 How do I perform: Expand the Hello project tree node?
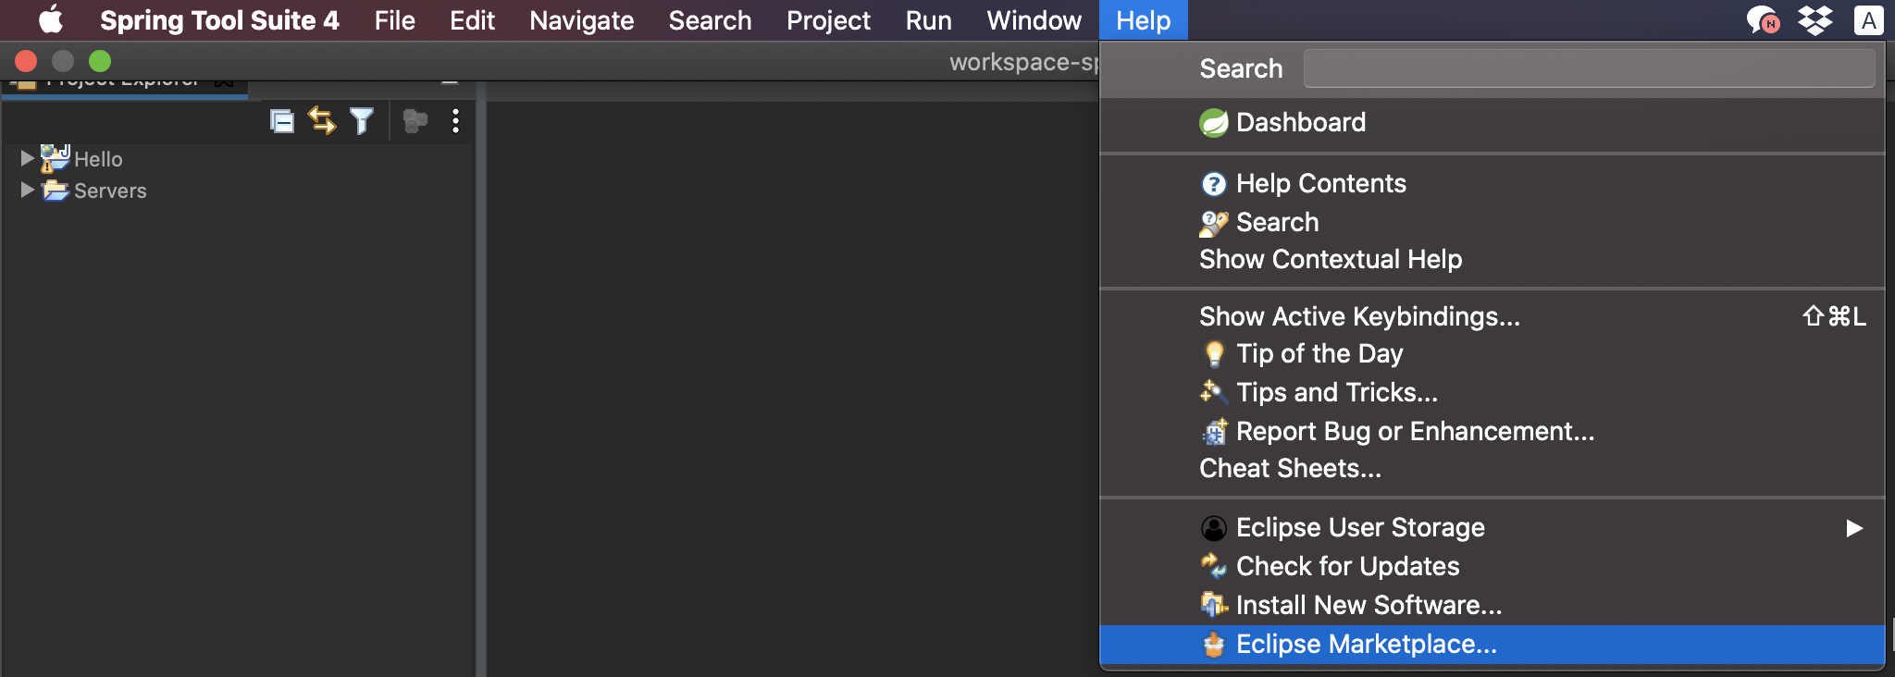point(27,158)
